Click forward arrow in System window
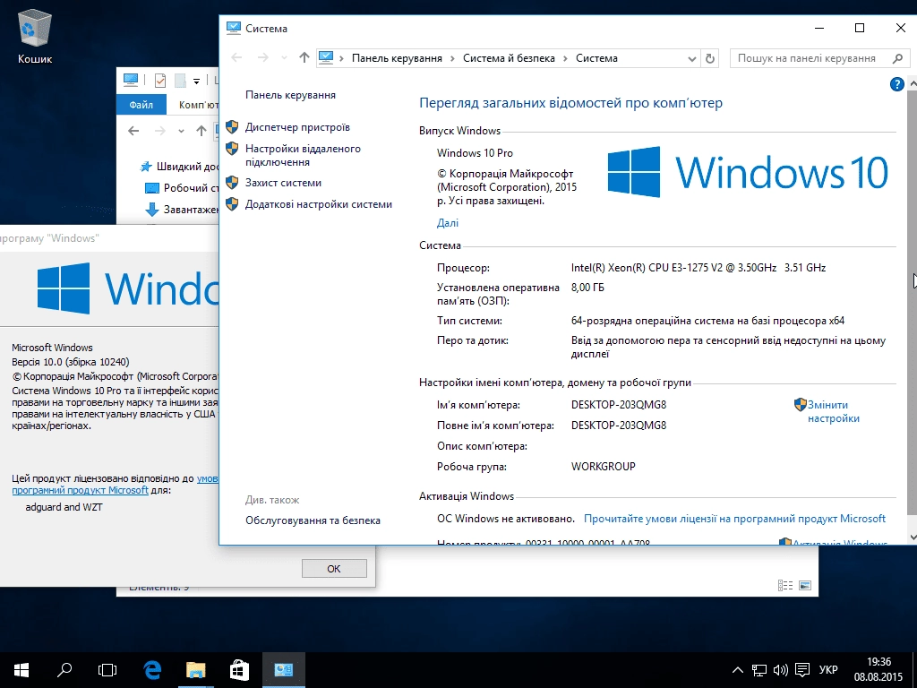 (x=263, y=57)
